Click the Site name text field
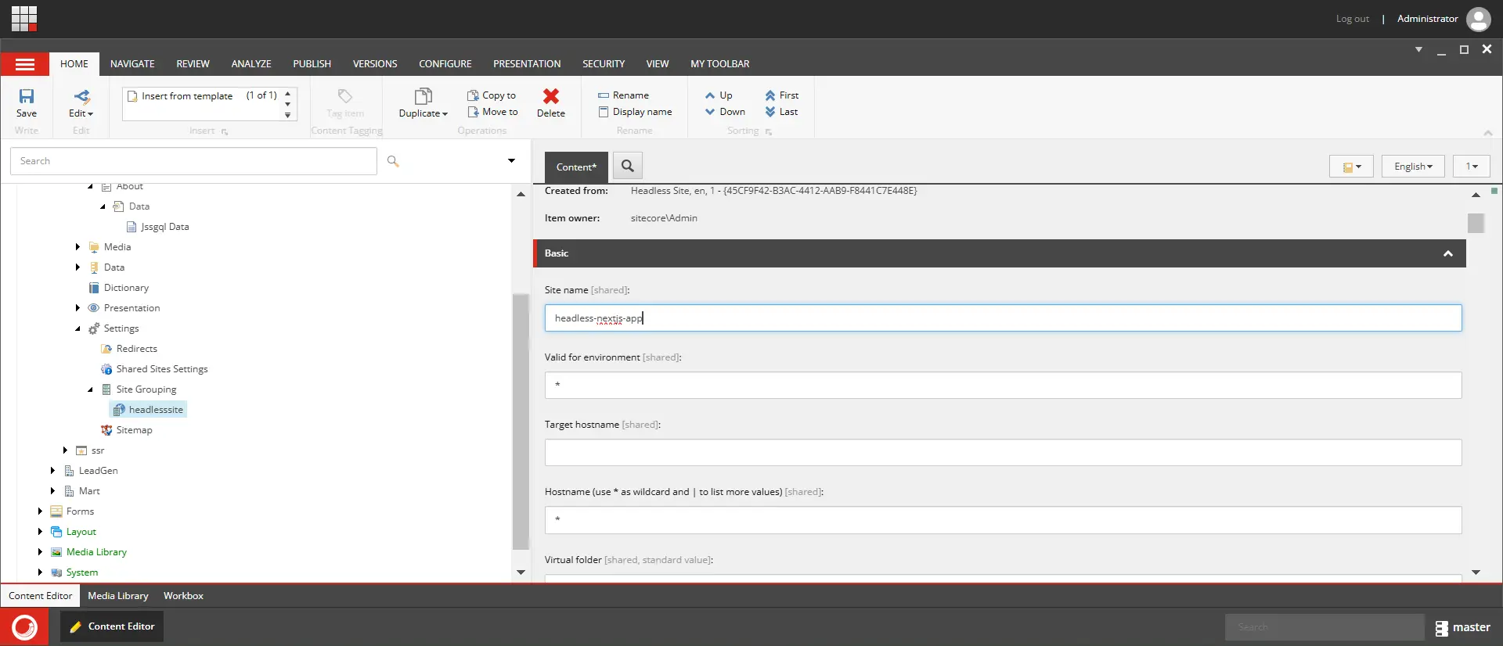The height and width of the screenshot is (646, 1503). pyautogui.click(x=1003, y=318)
